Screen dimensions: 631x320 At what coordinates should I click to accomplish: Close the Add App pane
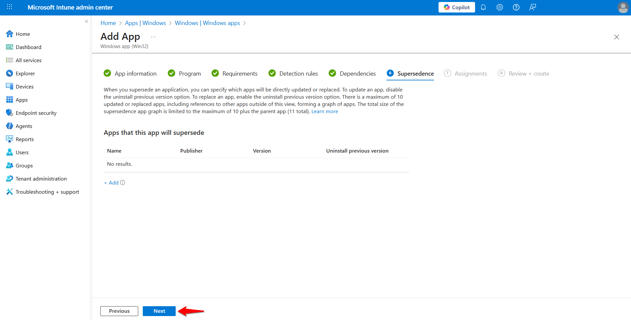[x=617, y=37]
